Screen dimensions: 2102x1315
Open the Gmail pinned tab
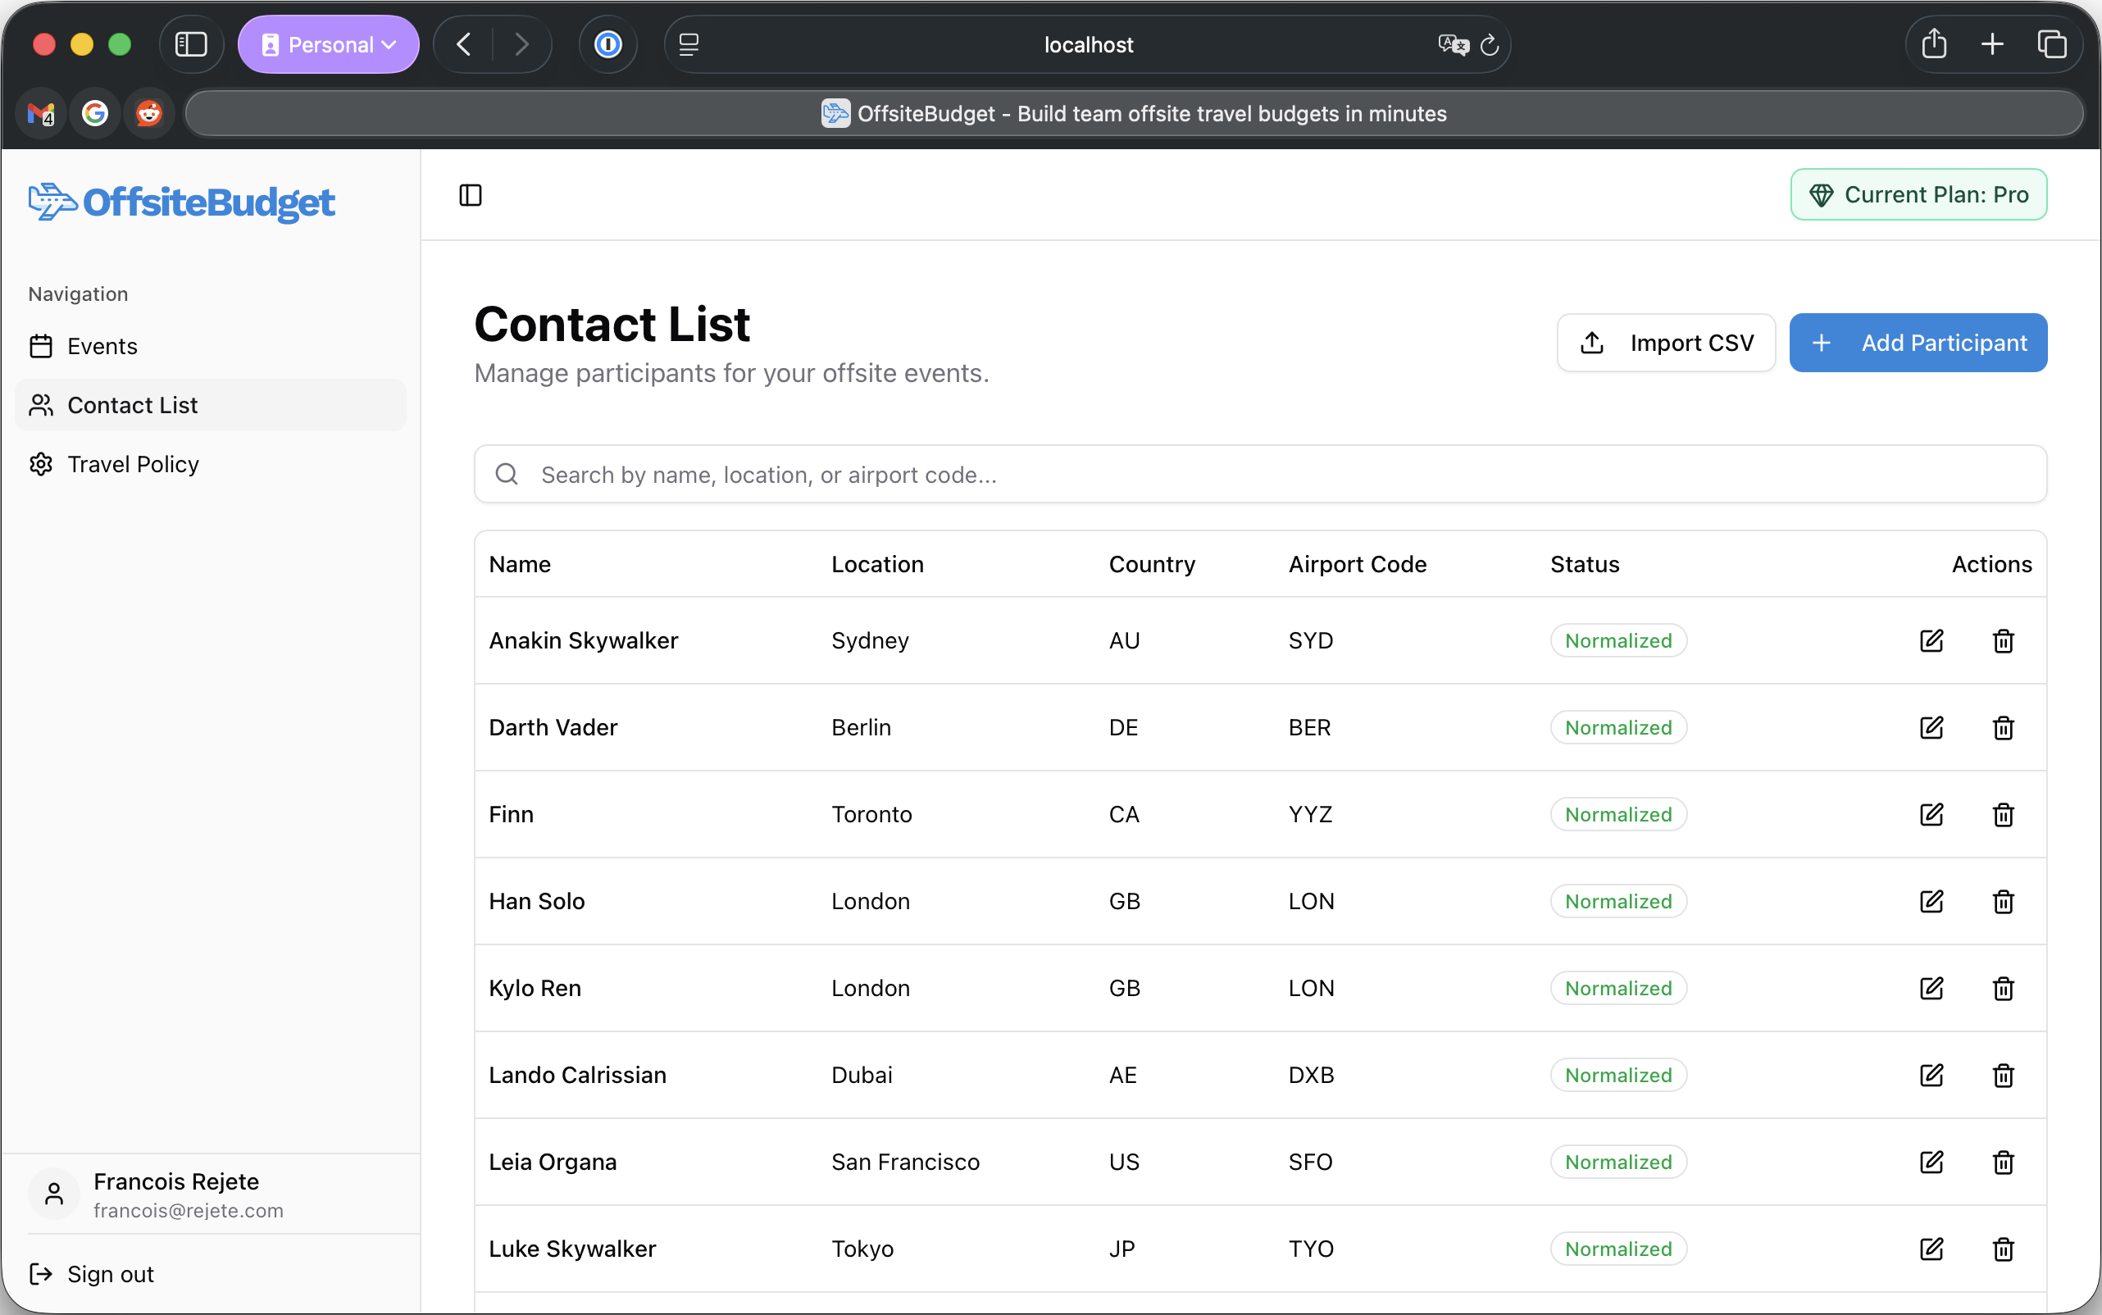pos(40,113)
